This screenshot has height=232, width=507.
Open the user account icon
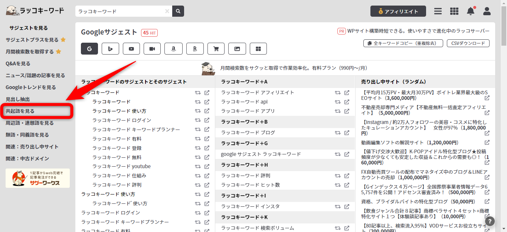487,11
